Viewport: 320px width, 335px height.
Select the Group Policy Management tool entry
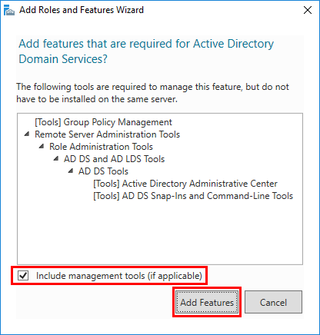(x=103, y=122)
